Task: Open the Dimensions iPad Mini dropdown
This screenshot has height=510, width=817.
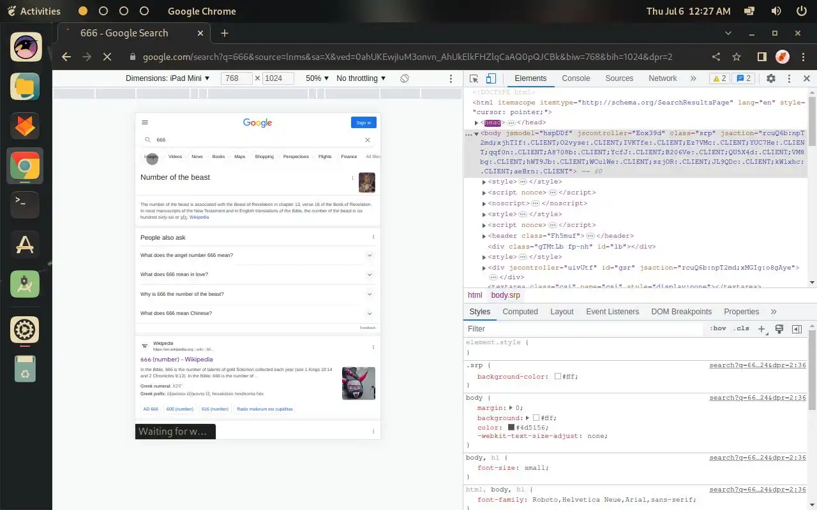Action: pos(168,78)
